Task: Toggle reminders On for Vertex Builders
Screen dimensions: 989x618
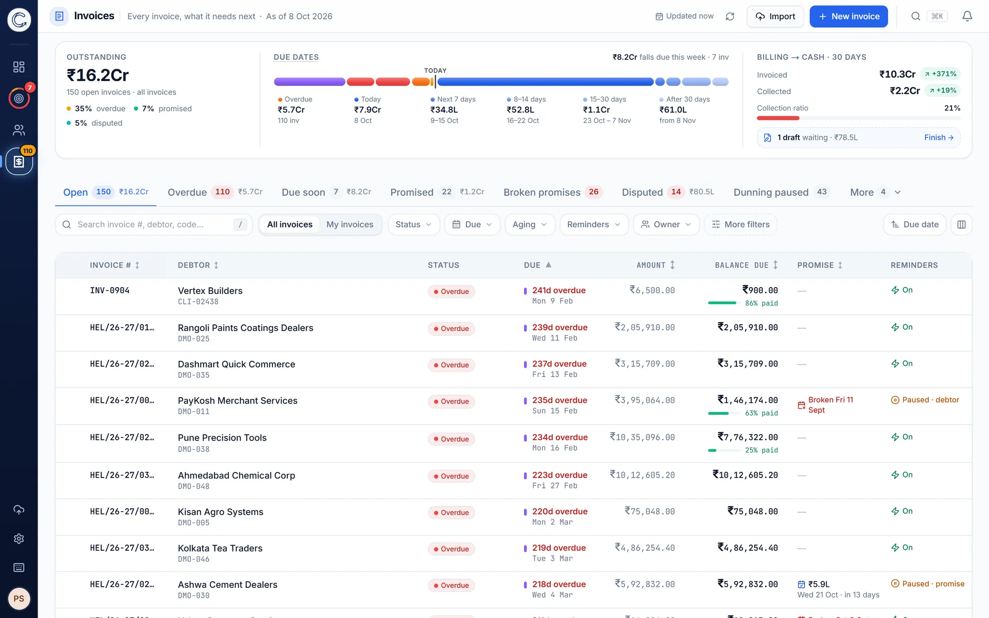Action: (901, 290)
